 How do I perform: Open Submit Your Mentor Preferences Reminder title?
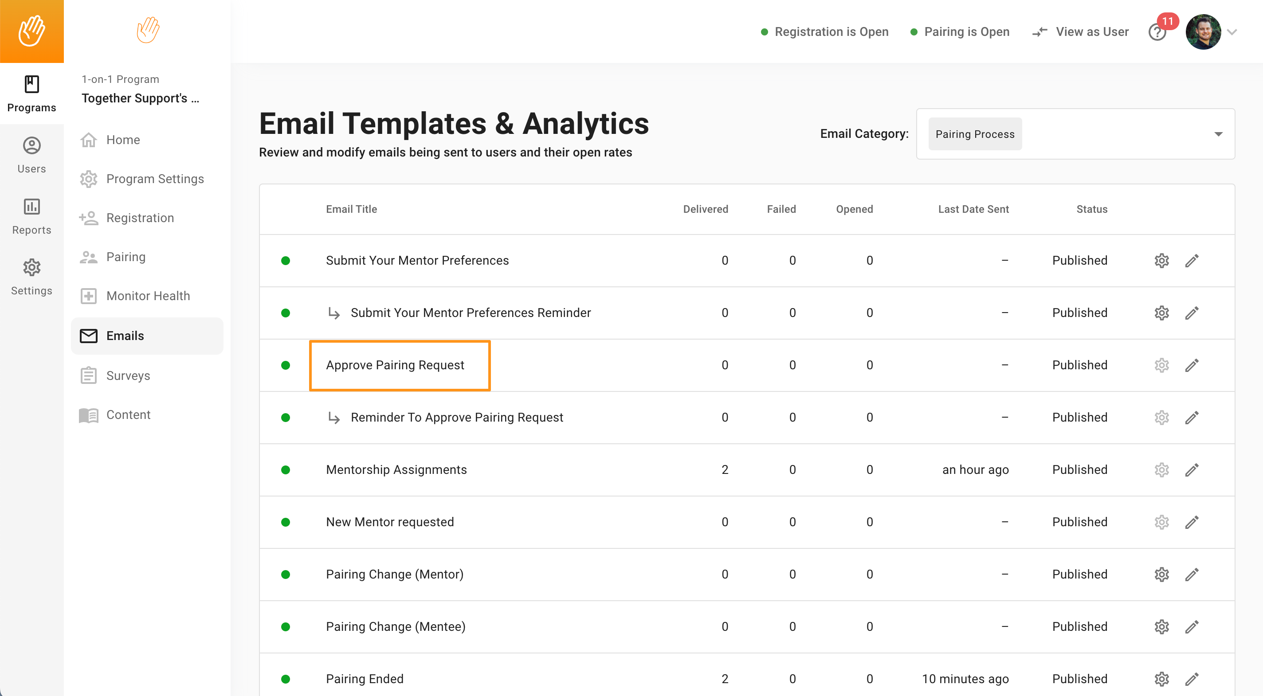pos(471,313)
